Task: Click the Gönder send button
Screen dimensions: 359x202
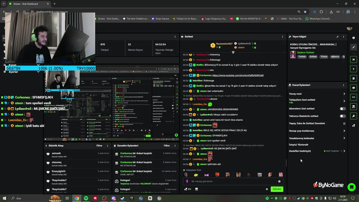Action: pyautogui.click(x=277, y=189)
